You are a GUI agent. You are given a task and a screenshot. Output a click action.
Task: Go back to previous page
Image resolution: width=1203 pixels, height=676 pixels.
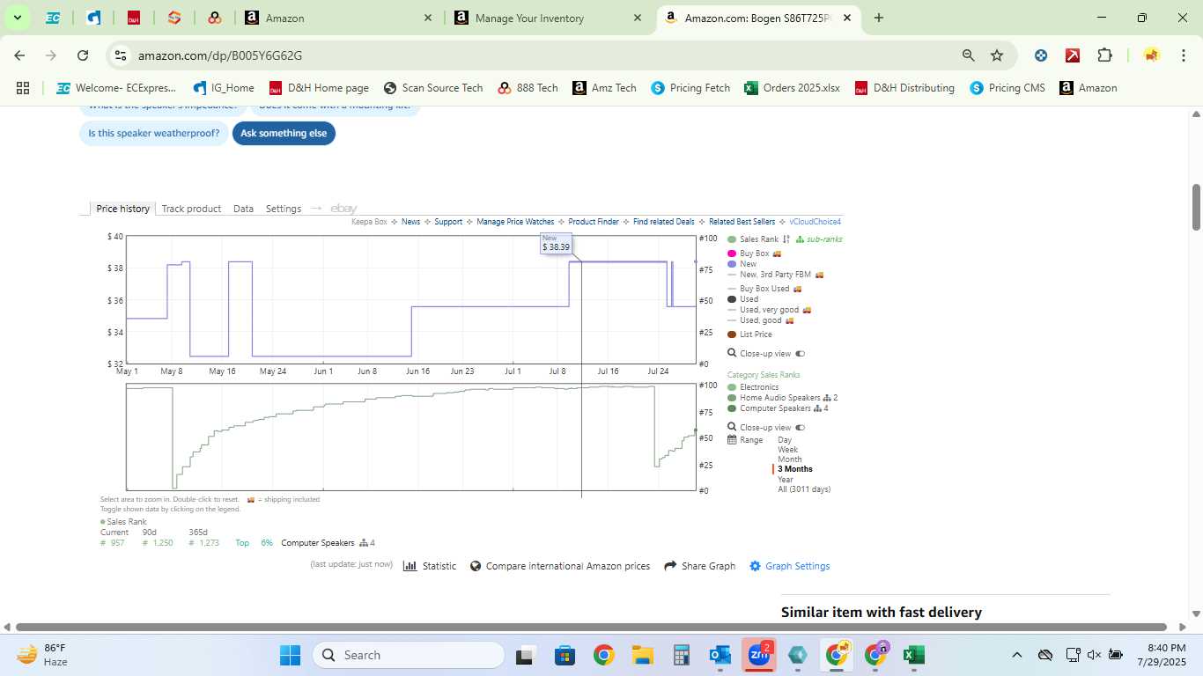[19, 55]
